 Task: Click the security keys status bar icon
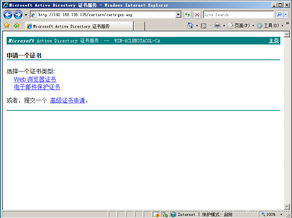pyautogui.click(x=165, y=214)
